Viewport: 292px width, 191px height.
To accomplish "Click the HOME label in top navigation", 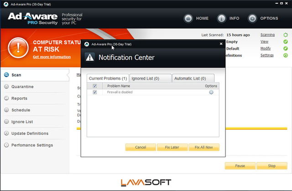I will [x=202, y=18].
